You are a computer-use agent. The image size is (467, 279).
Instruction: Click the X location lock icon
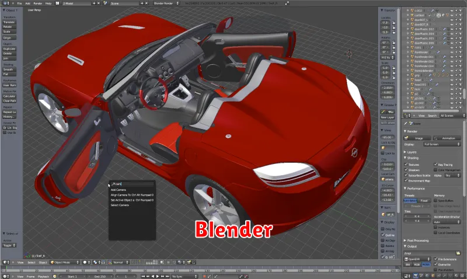pos(393,23)
